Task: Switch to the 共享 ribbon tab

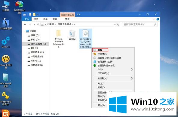Action: coord(45,19)
